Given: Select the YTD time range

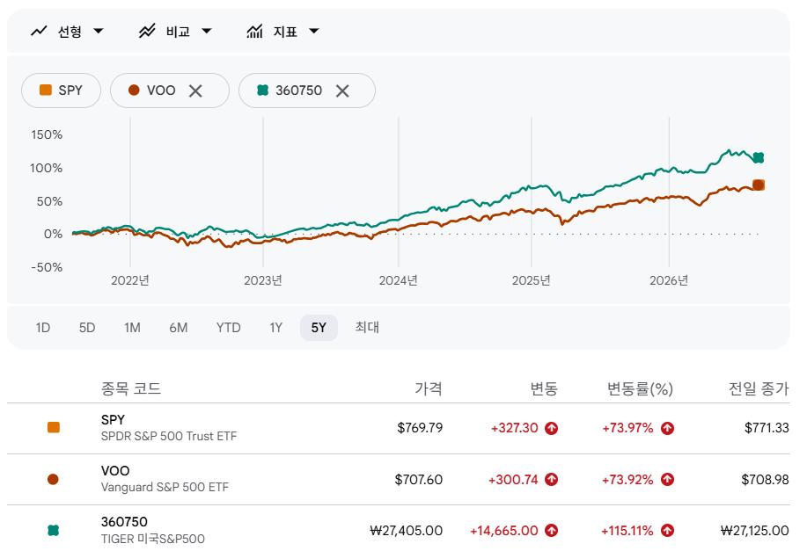Looking at the screenshot, I should point(229,328).
